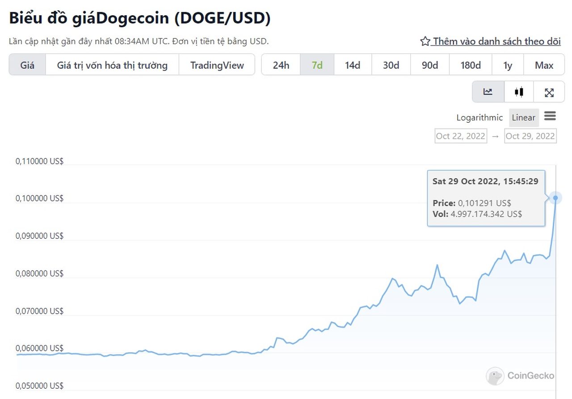
Task: Choose the Max time range
Action: [x=544, y=65]
